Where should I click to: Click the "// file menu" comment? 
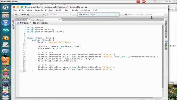tap(46, 52)
